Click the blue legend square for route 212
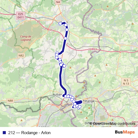 tap(4, 133)
